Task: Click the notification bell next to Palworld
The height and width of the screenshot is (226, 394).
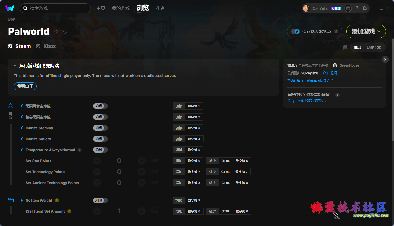Action: click(65, 32)
